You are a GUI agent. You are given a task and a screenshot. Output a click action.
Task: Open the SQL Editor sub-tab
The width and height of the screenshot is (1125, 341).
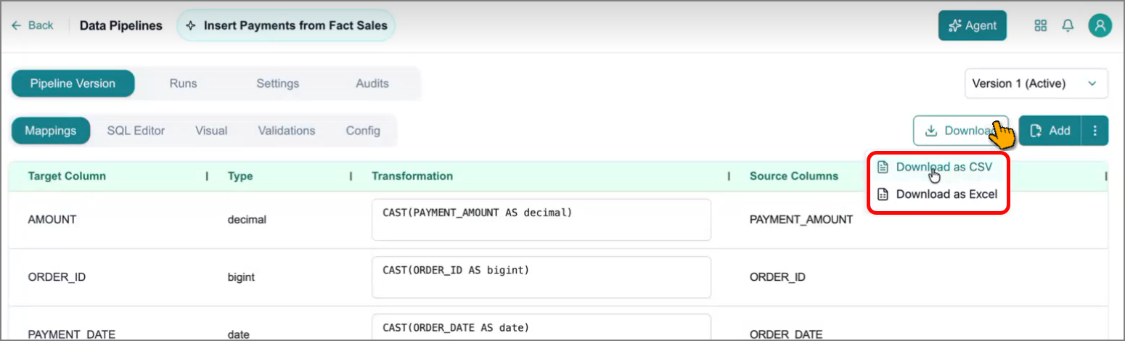tap(136, 131)
